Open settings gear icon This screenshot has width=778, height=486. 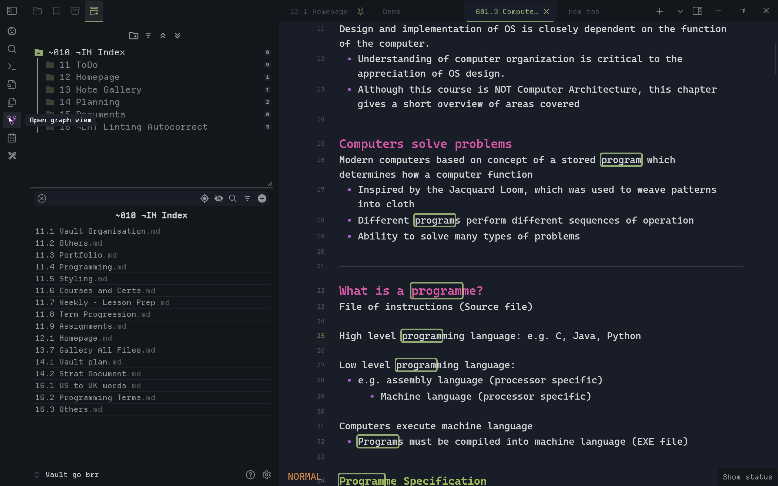[267, 474]
